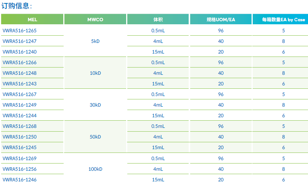Click the 100kD MWCO cell
This screenshot has width=308, height=184.
(x=95, y=169)
